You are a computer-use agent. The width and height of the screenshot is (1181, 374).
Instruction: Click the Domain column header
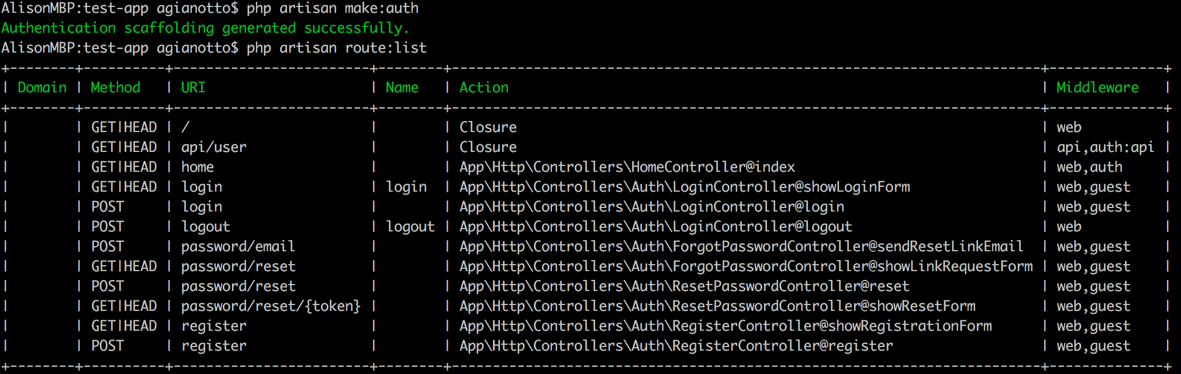[x=42, y=88]
